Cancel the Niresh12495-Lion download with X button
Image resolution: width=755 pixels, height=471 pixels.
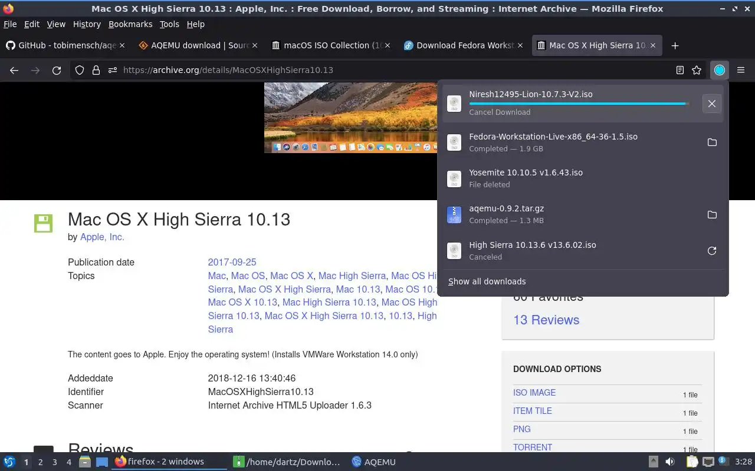point(712,104)
